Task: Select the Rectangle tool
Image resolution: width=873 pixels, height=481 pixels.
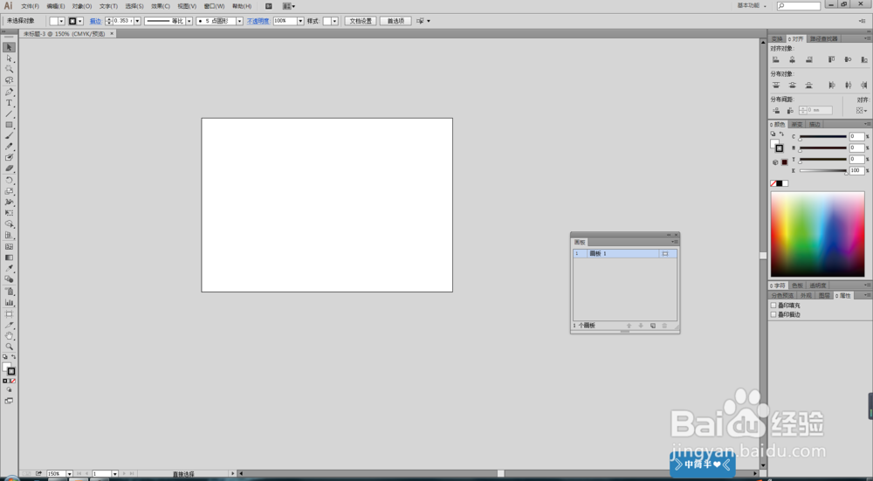Action: click(x=9, y=125)
